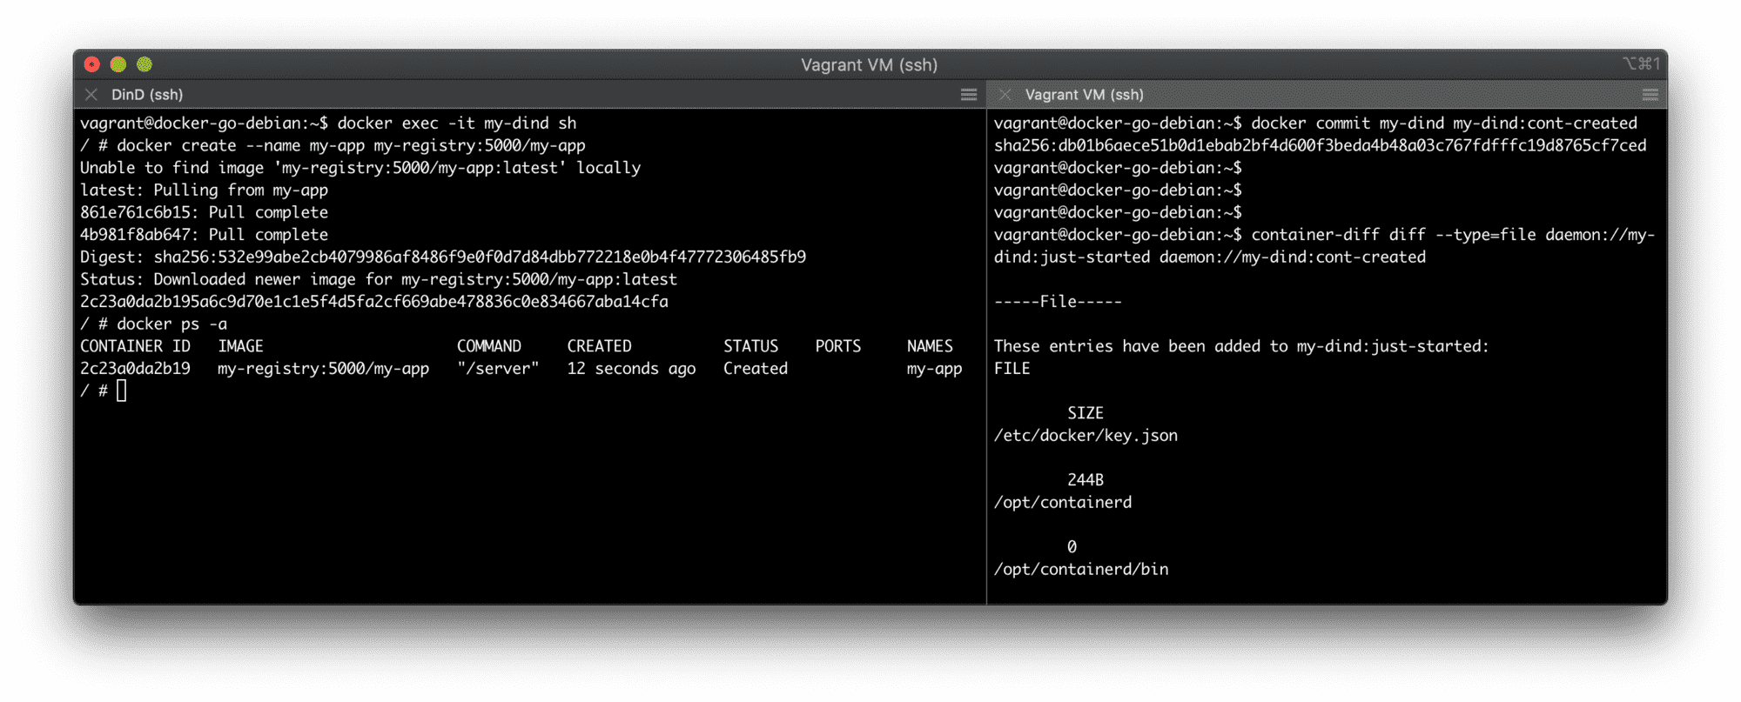Image resolution: width=1741 pixels, height=702 pixels.
Task: Click the IMAGE column header
Action: point(240,346)
